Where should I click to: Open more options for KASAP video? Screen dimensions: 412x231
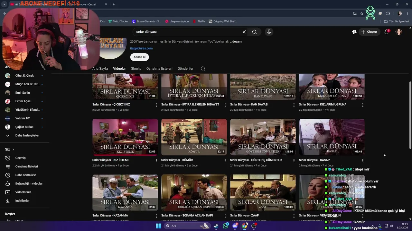(363, 160)
